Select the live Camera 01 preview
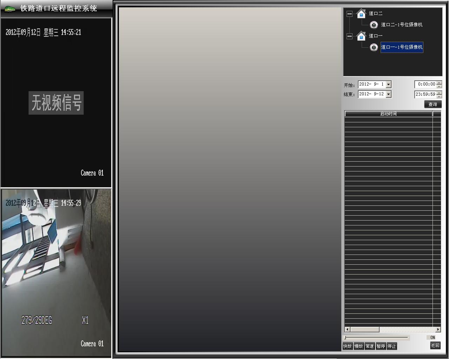 (x=56, y=273)
